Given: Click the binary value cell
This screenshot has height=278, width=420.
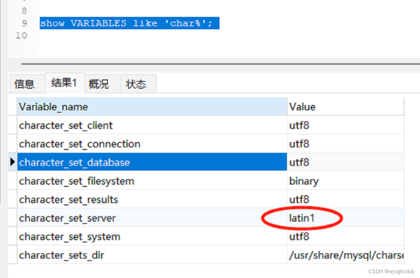Looking at the screenshot, I should [x=346, y=181].
